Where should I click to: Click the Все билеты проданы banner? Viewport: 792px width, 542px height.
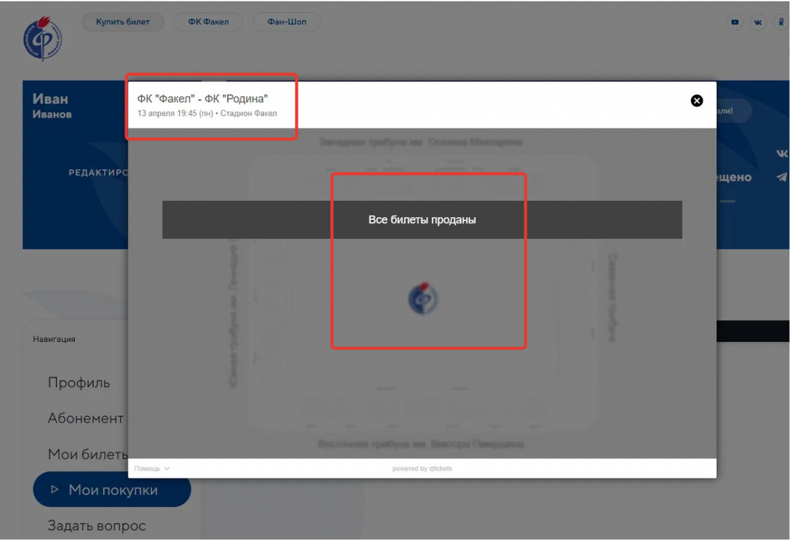[422, 220]
